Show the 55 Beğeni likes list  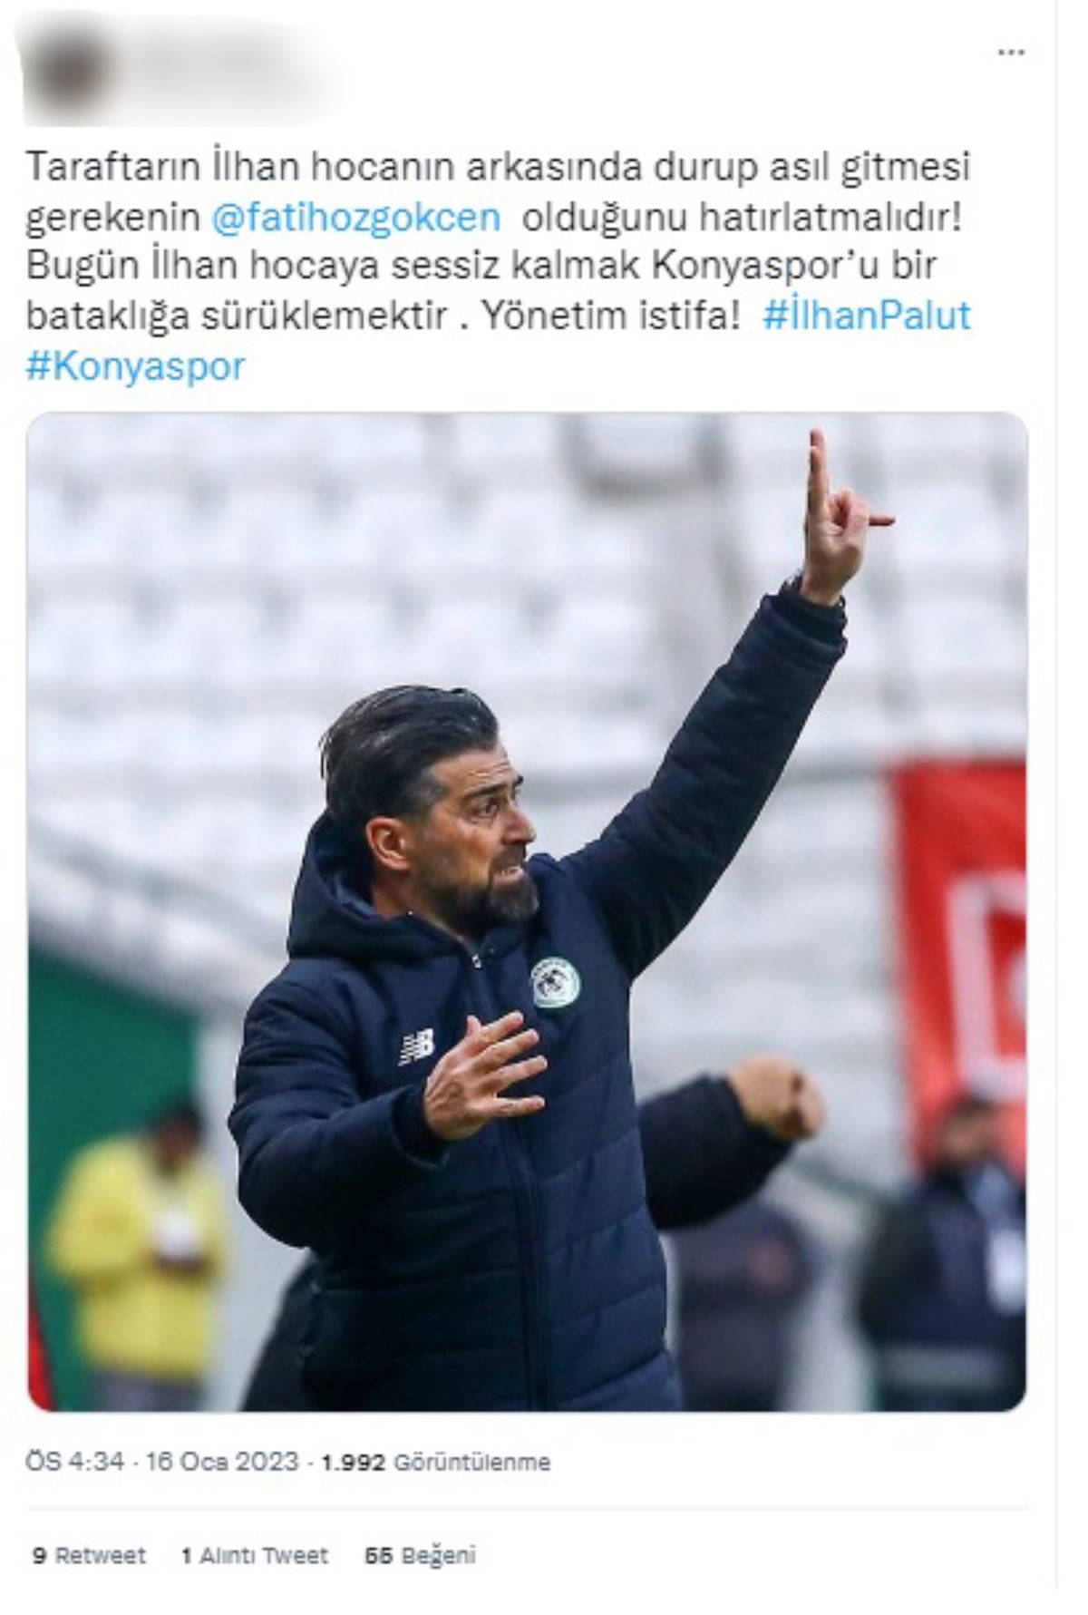tap(420, 1555)
